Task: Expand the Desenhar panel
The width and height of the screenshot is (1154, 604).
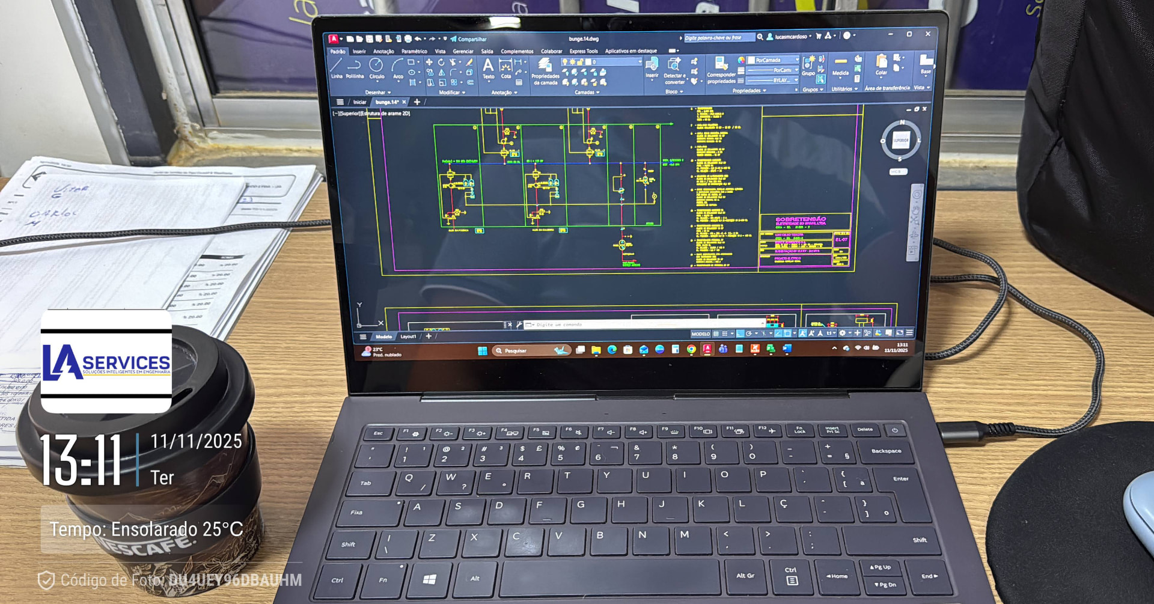Action: (x=378, y=93)
